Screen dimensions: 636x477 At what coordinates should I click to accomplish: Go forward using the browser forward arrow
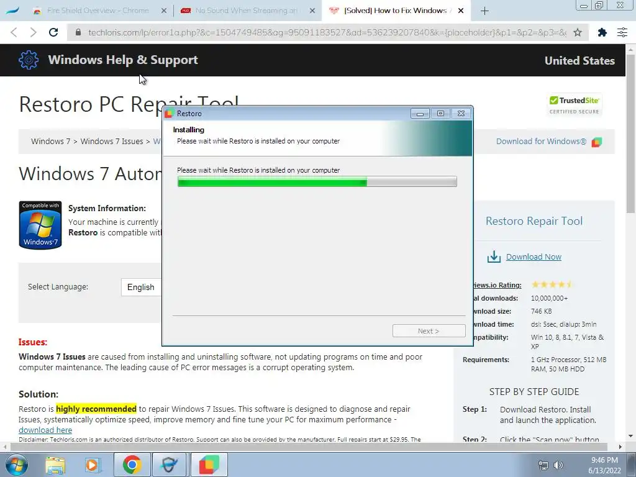34,32
